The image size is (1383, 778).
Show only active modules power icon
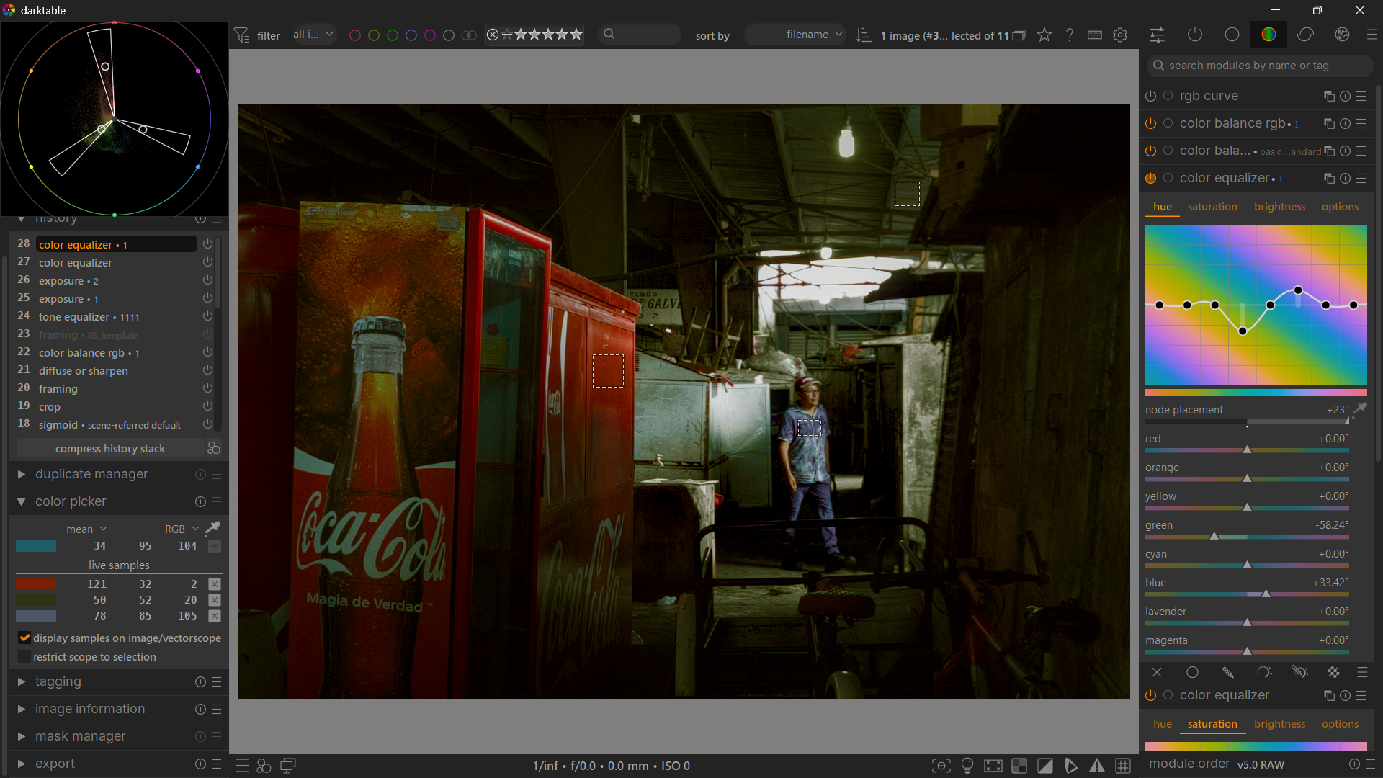pos(1195,35)
